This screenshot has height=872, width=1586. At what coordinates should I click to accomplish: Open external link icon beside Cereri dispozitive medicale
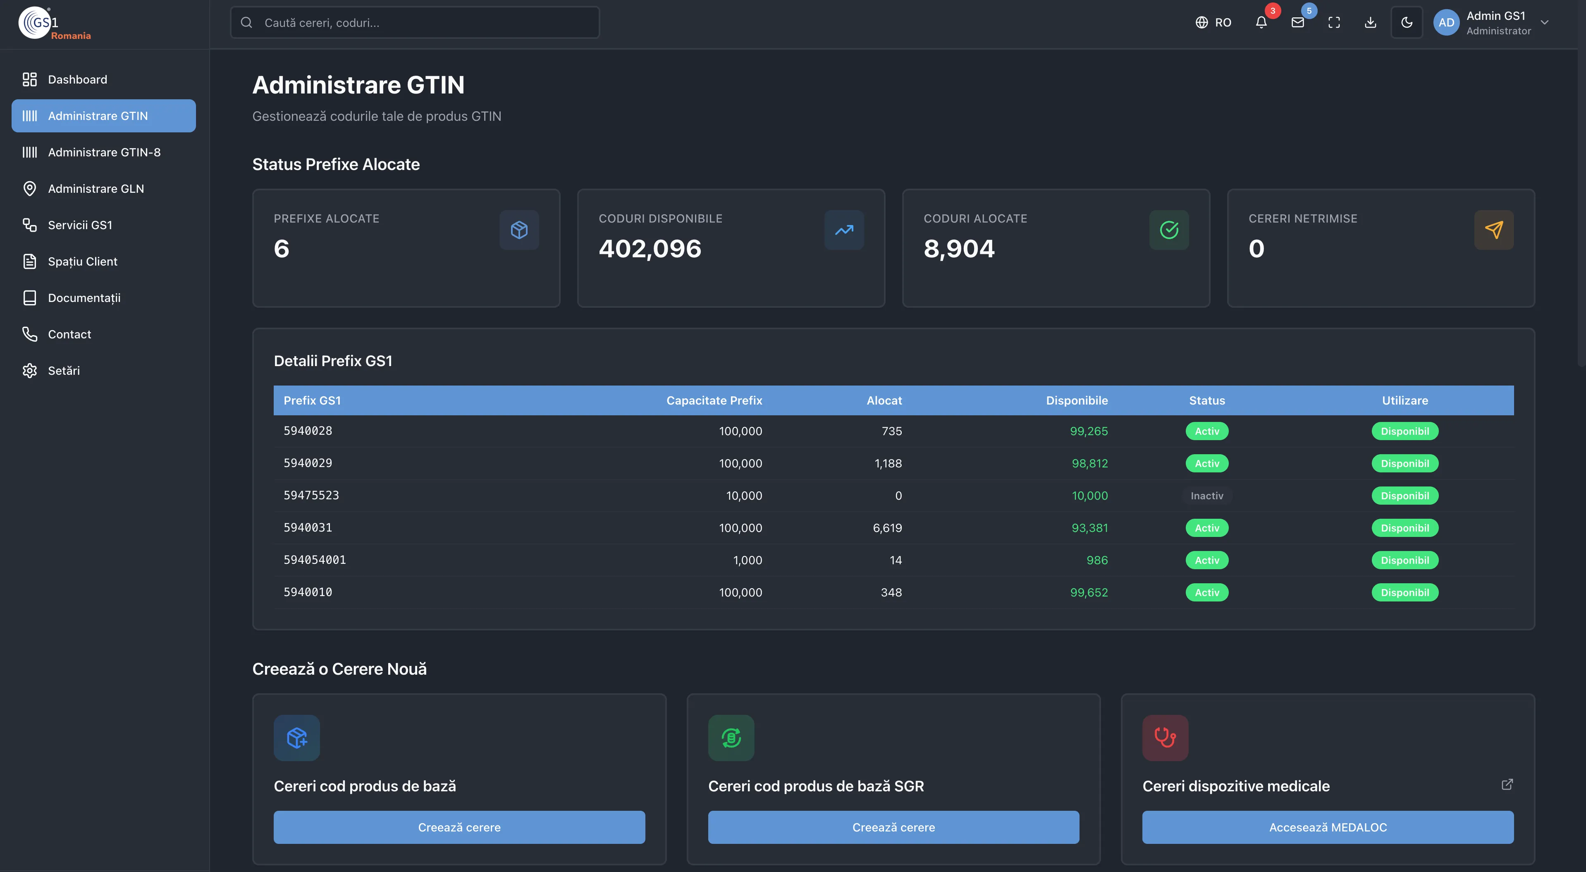pos(1507,785)
